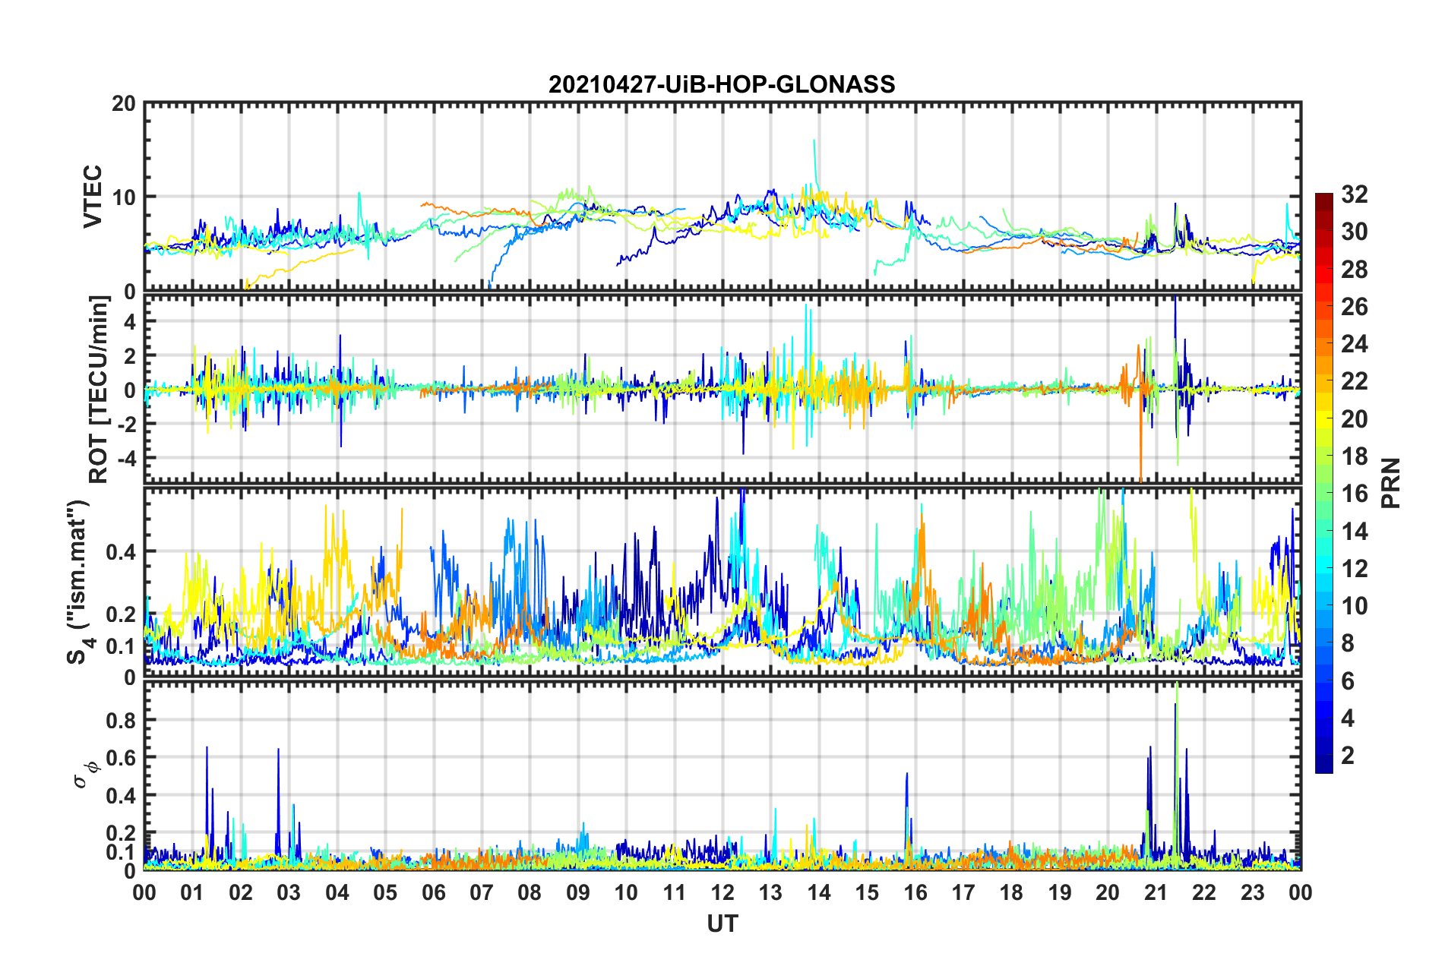Select the ROT axis tick label "-2"
This screenshot has height=966, width=1445.
click(125, 424)
